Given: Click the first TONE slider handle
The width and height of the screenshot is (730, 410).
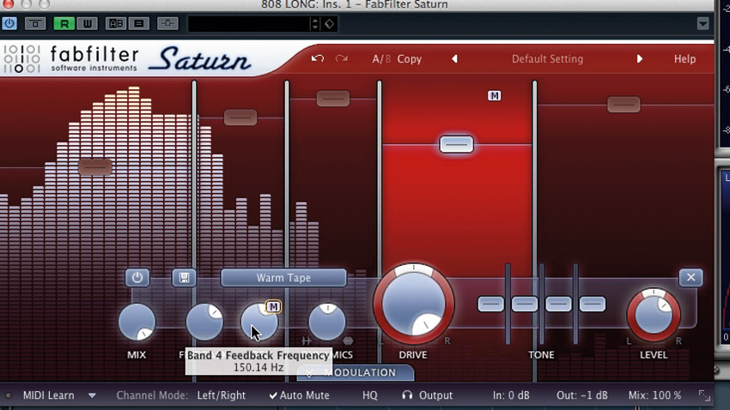Looking at the screenshot, I should click(490, 304).
